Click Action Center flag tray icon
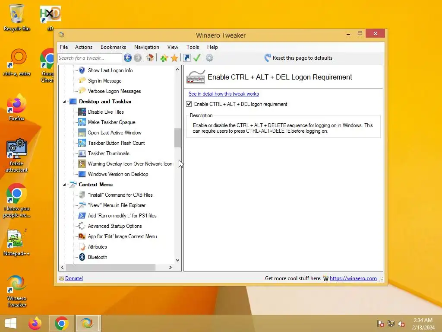Screen dimensions: 442x332 (381, 324)
